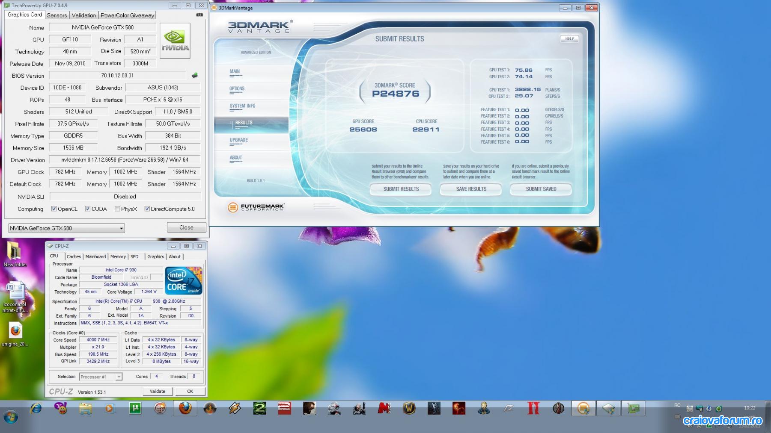The height and width of the screenshot is (433, 771).
Task: Open Windows Media Player taskbar icon
Action: pyautogui.click(x=110, y=409)
